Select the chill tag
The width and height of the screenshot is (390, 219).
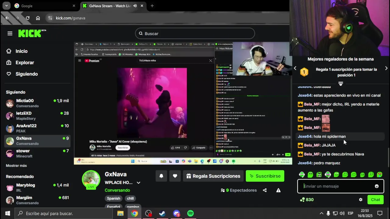tap(130, 198)
